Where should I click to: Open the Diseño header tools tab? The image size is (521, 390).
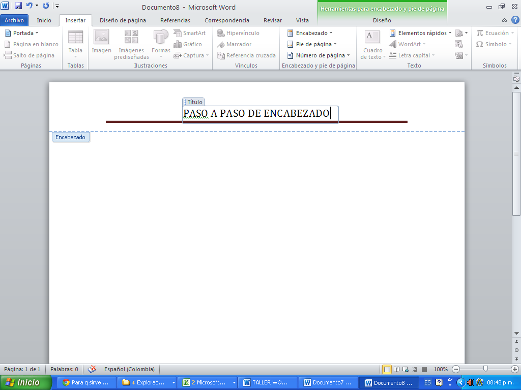point(382,20)
